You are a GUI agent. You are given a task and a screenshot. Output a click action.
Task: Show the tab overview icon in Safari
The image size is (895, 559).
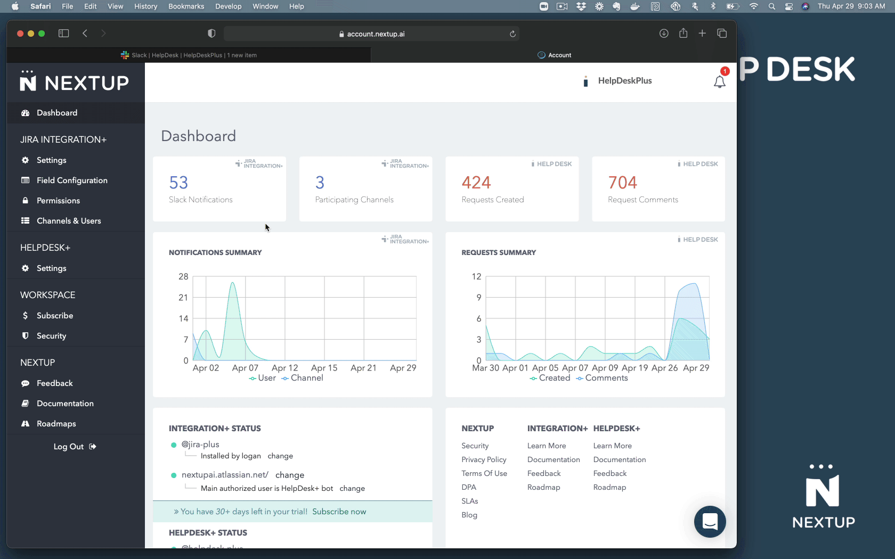coord(722,34)
